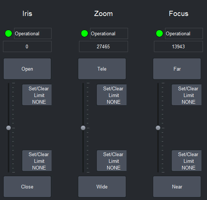The height and width of the screenshot is (200, 207).
Task: Click the Zoom Tele button
Action: (x=102, y=69)
